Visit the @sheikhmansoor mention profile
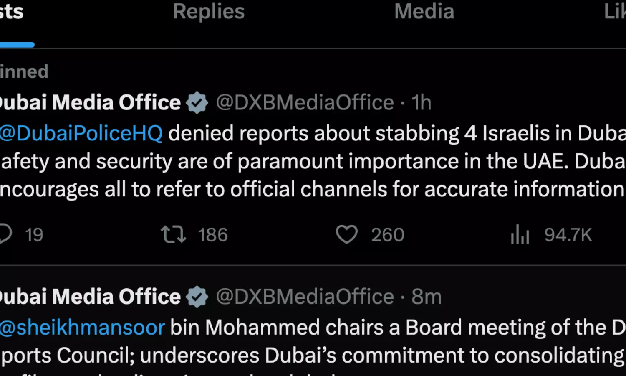 [82, 328]
